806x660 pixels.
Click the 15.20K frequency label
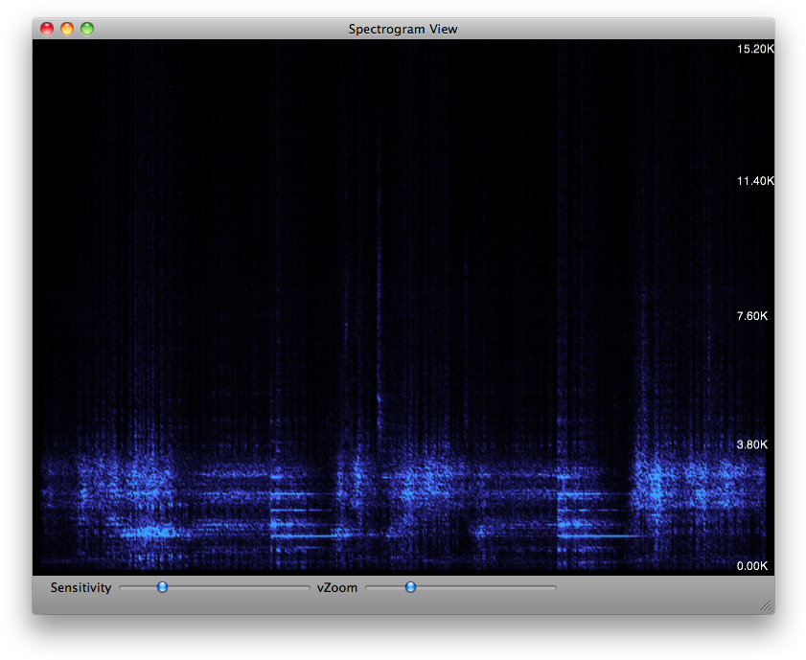(755, 49)
